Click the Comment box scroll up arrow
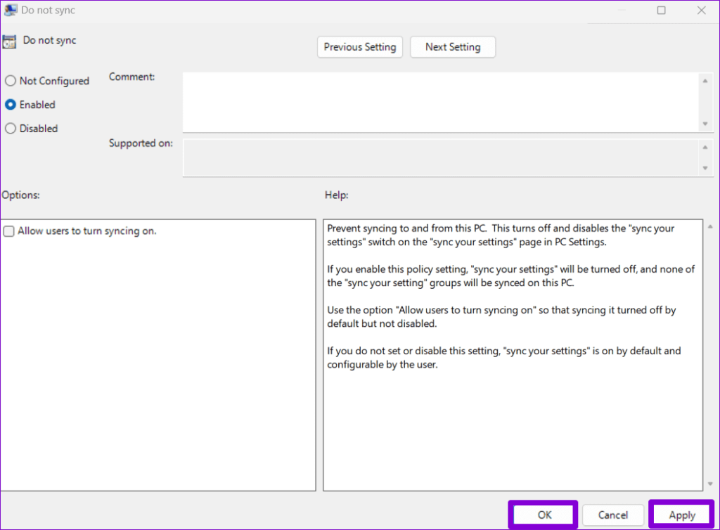 (705, 81)
